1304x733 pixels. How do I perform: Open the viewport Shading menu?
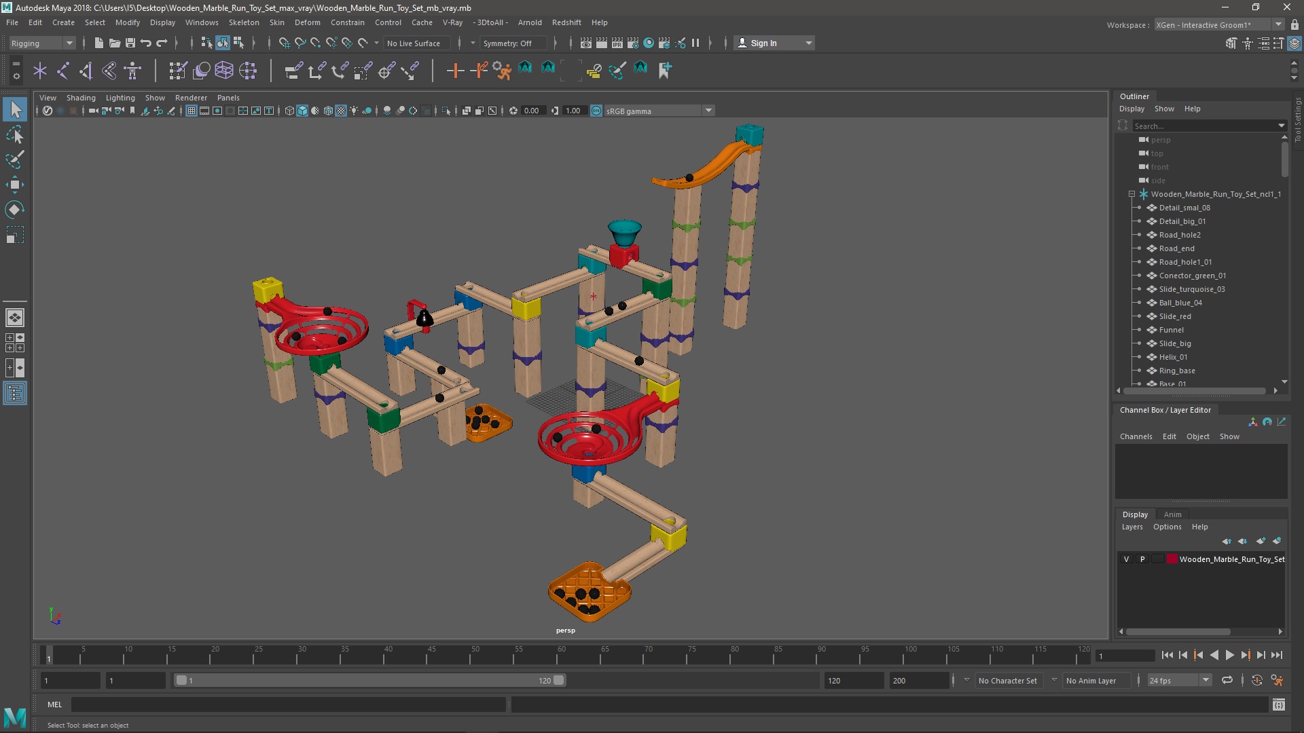click(x=81, y=98)
